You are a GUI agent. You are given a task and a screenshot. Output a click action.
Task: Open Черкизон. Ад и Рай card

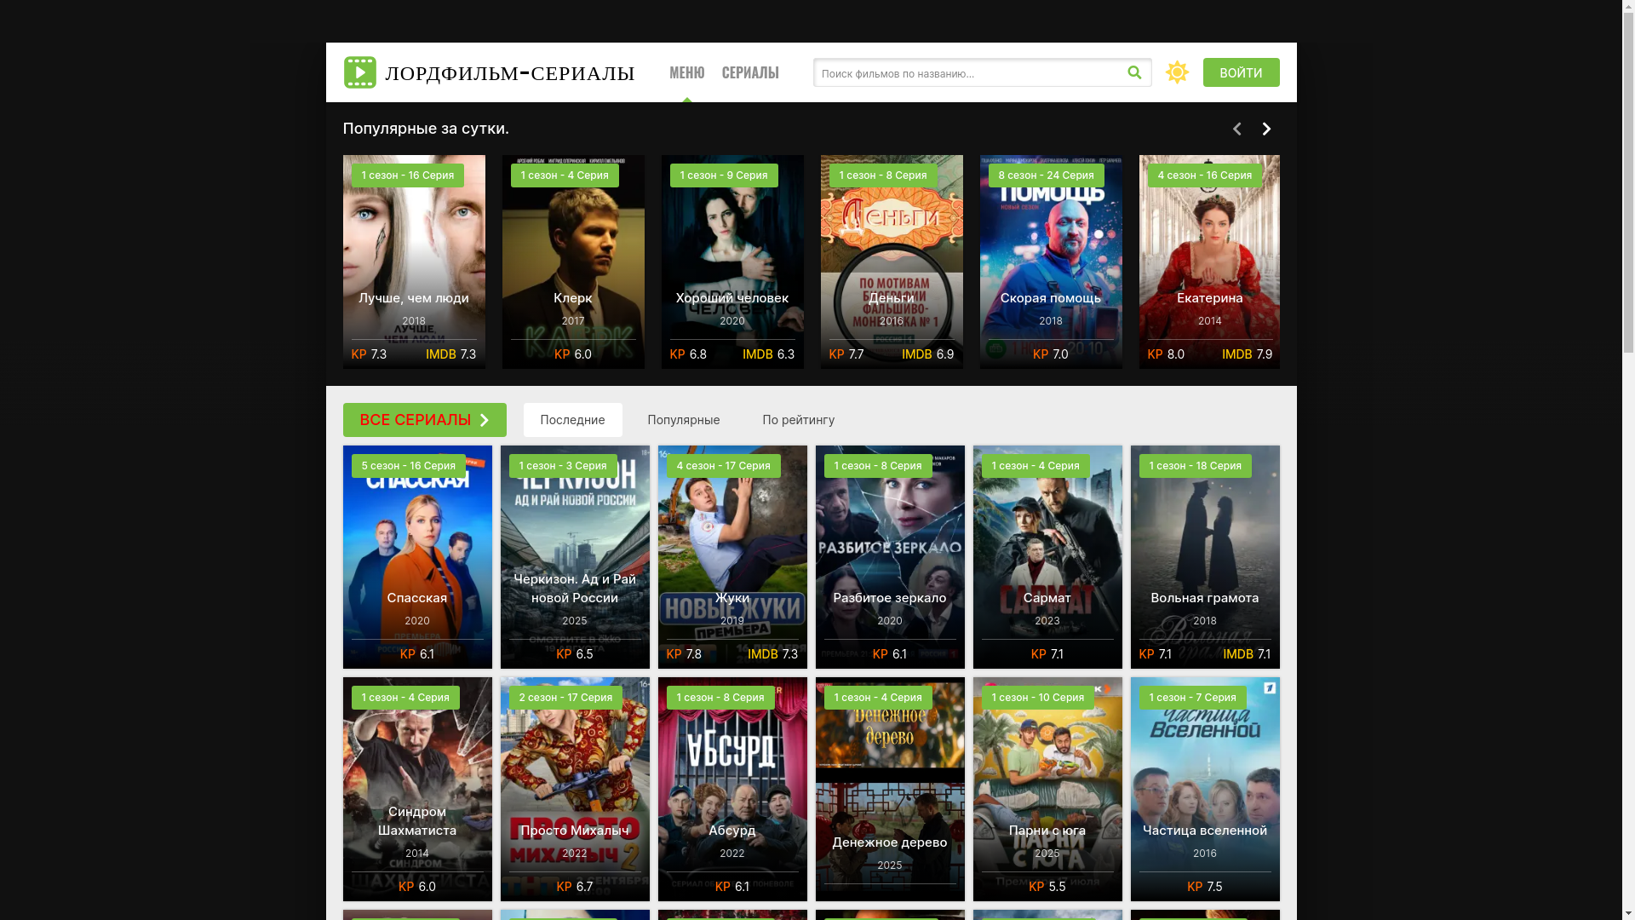575,557
